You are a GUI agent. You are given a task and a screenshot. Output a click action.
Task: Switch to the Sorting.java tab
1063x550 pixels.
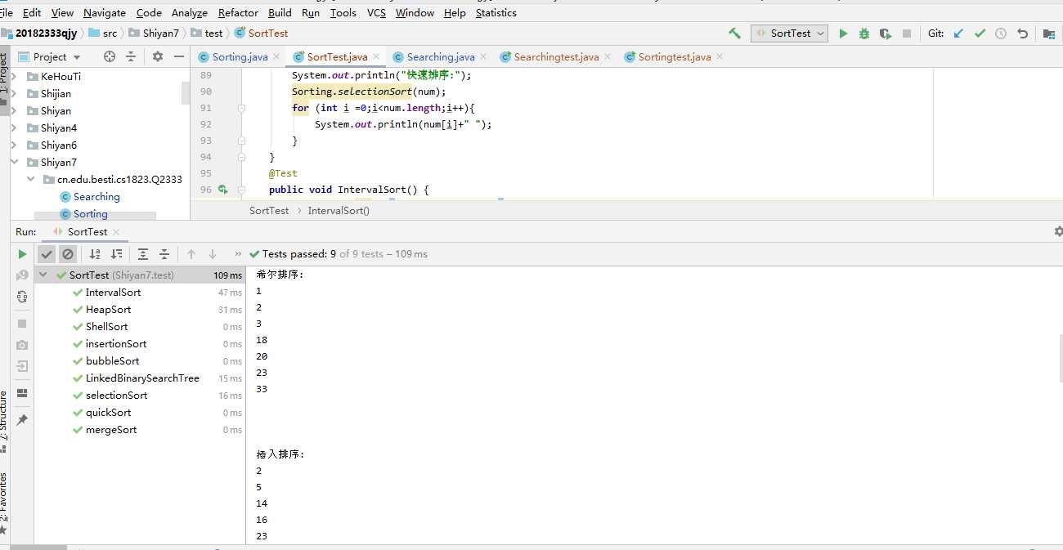click(x=240, y=56)
